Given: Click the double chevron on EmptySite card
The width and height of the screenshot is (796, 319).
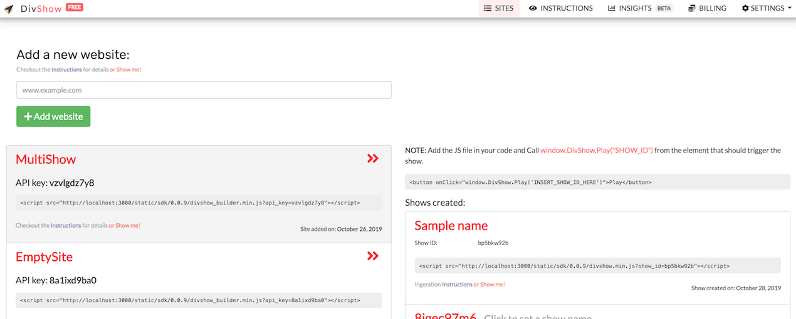Looking at the screenshot, I should click(373, 256).
